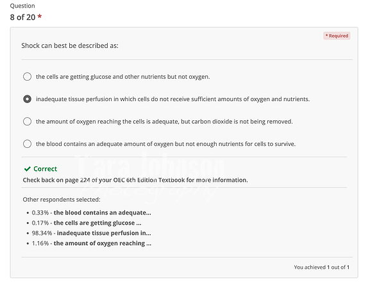Select radio for 'cells are getting glucose' answer
The height and width of the screenshot is (288, 370).
click(x=27, y=77)
